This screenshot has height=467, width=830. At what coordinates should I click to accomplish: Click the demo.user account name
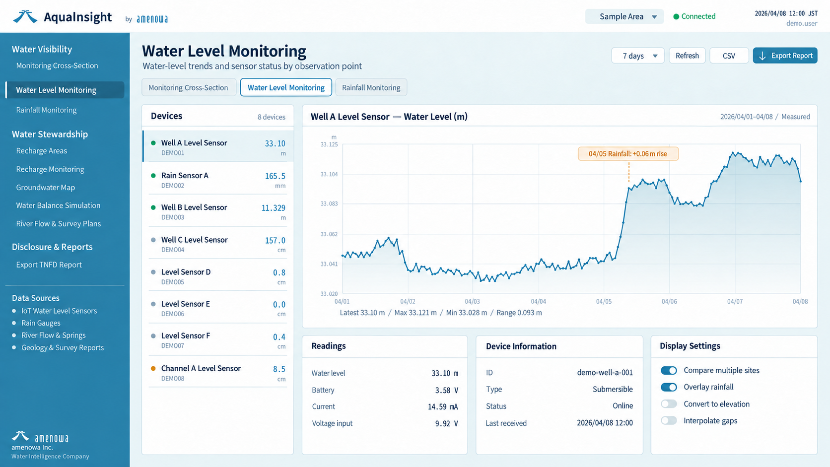(802, 24)
